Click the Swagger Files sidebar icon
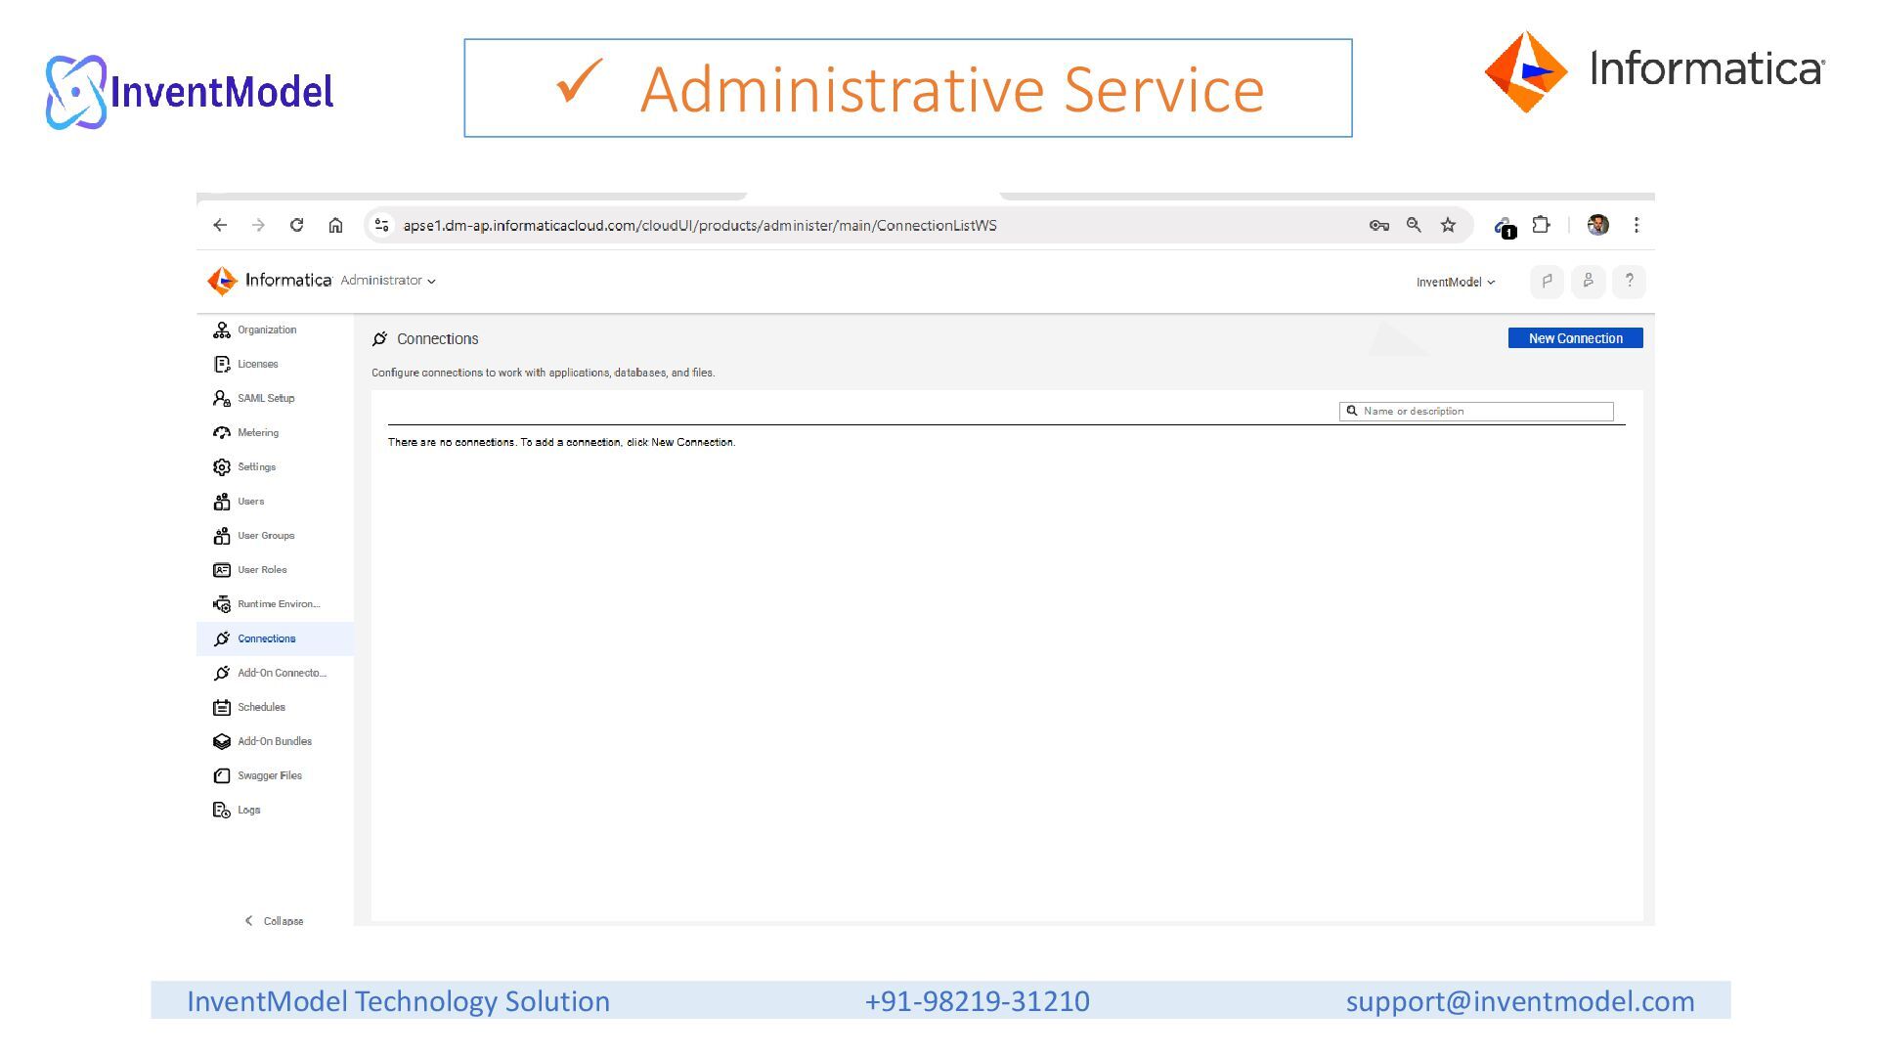The width and height of the screenshot is (1877, 1056). tap(222, 775)
